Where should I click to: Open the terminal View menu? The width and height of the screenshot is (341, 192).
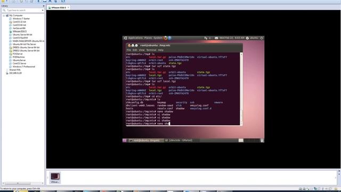tap(142, 50)
